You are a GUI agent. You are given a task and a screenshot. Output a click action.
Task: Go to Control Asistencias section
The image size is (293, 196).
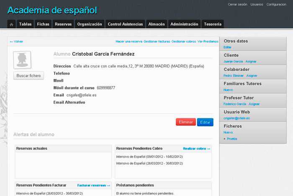point(126,24)
